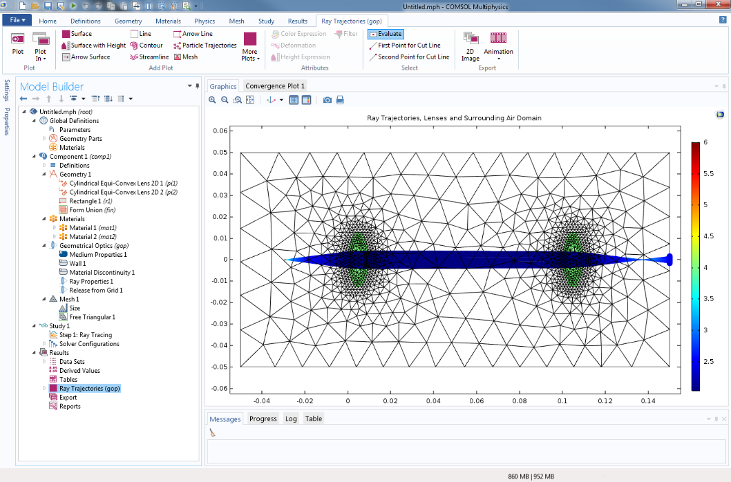Open the vertical Properties side tab
Screen dimensions: 731x482
(6, 122)
